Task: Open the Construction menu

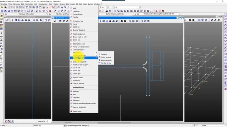Action: coord(43,4)
